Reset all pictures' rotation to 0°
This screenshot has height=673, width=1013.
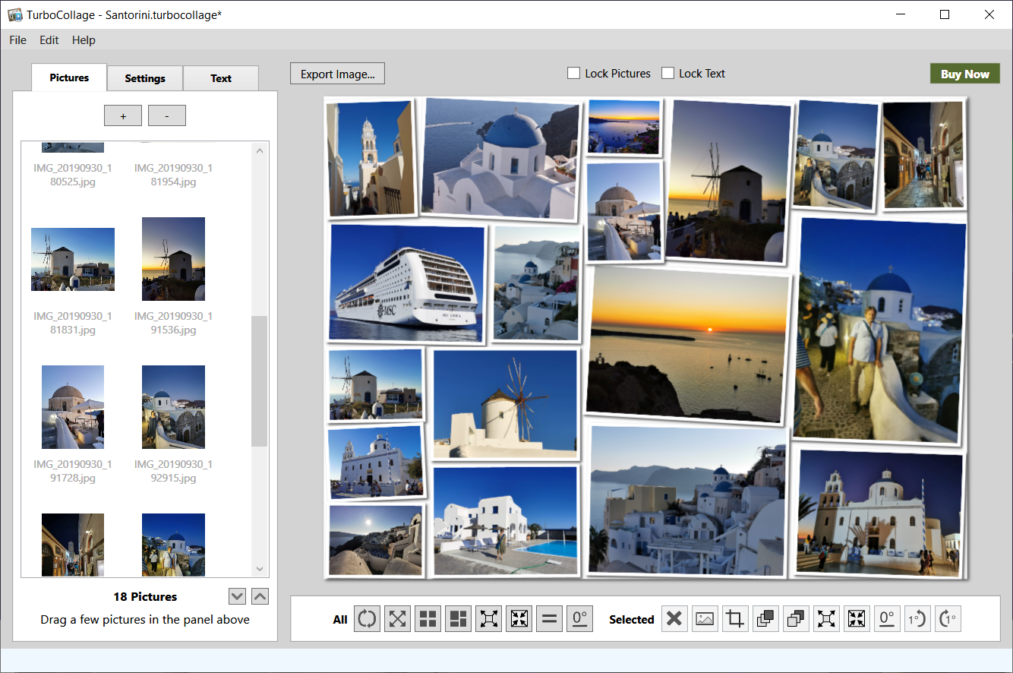coord(579,619)
